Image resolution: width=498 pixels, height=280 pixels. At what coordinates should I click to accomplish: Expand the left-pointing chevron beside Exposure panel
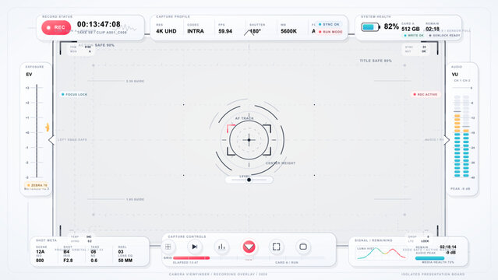pos(51,140)
